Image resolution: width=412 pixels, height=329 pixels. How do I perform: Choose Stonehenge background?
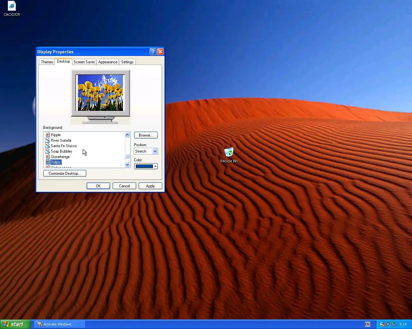tap(60, 157)
